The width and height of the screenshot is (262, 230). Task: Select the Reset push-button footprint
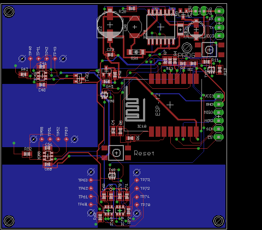point(116,153)
